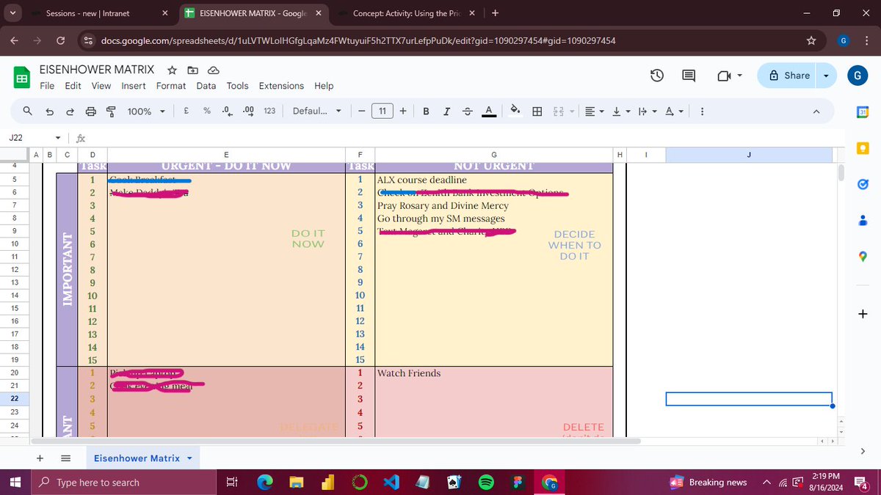Open the Extensions menu
The image size is (881, 495).
(281, 86)
